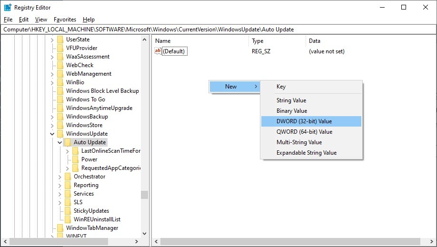This screenshot has height=247, width=437.
Task: Select the WindowsBackup folder icon
Action: (60, 117)
